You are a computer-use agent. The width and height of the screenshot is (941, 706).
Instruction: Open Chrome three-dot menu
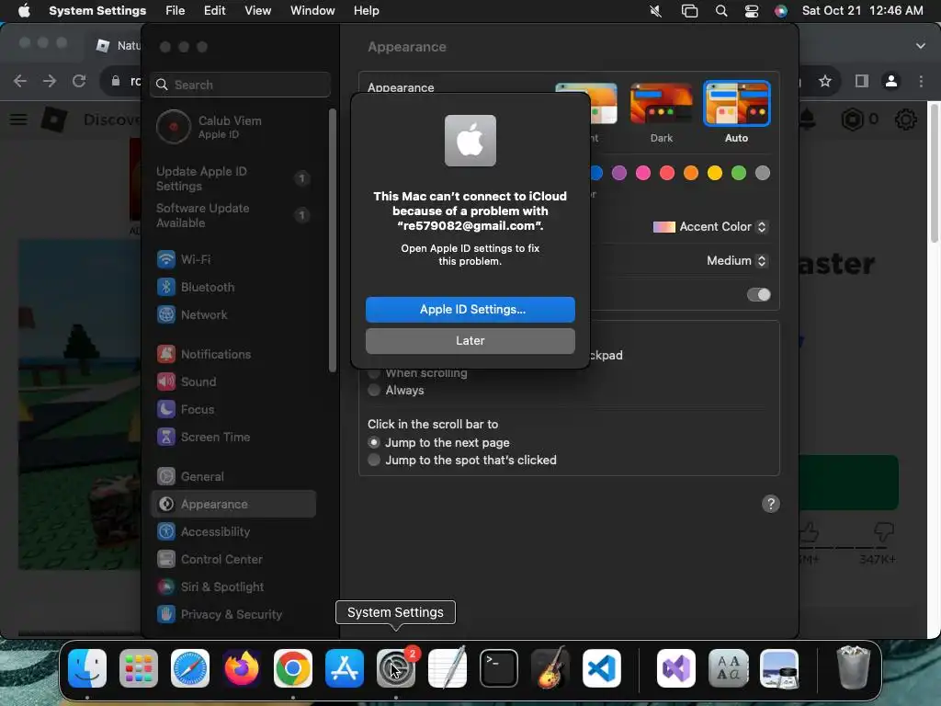coord(921,81)
